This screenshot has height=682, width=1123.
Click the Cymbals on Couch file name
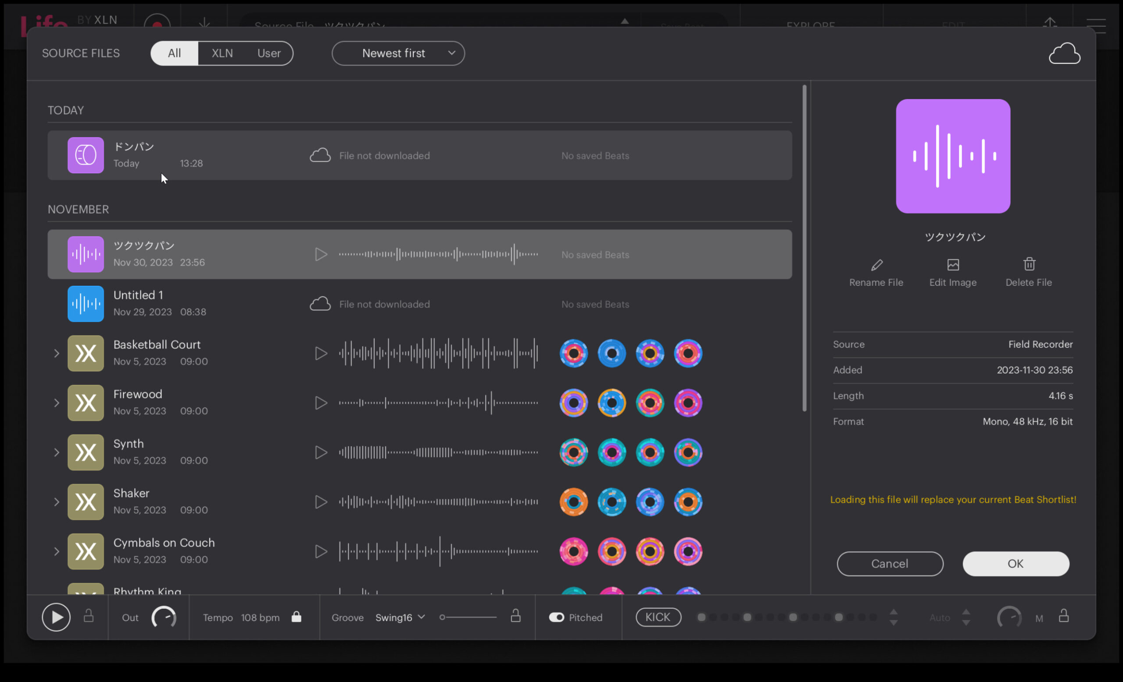[x=164, y=543]
